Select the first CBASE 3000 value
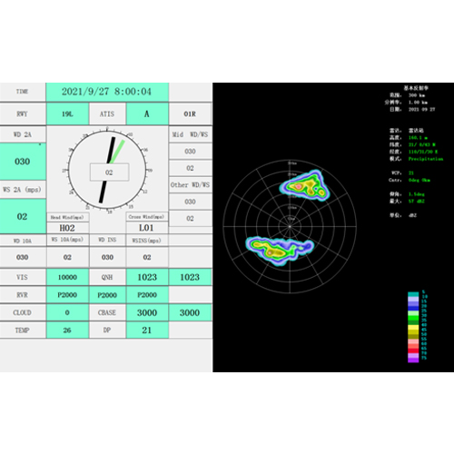This screenshot has height=454, width=454. pyautogui.click(x=147, y=312)
